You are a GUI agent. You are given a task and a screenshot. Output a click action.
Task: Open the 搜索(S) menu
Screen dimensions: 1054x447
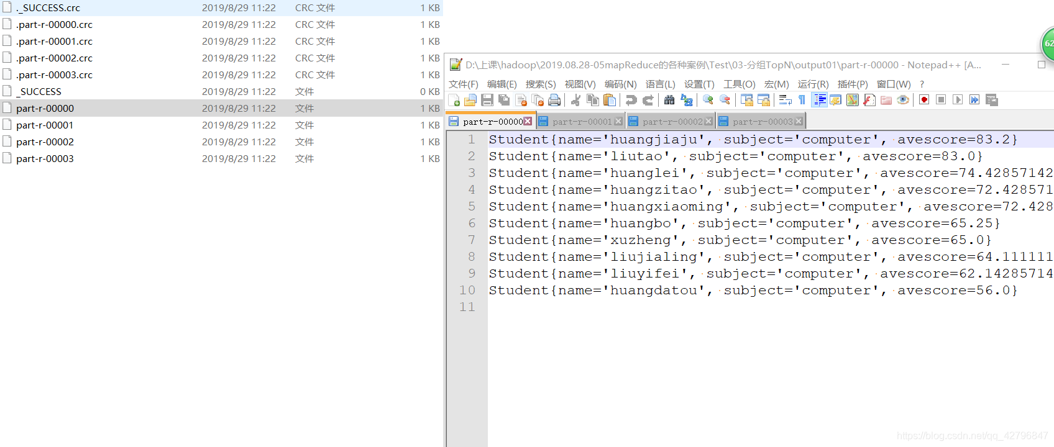541,84
